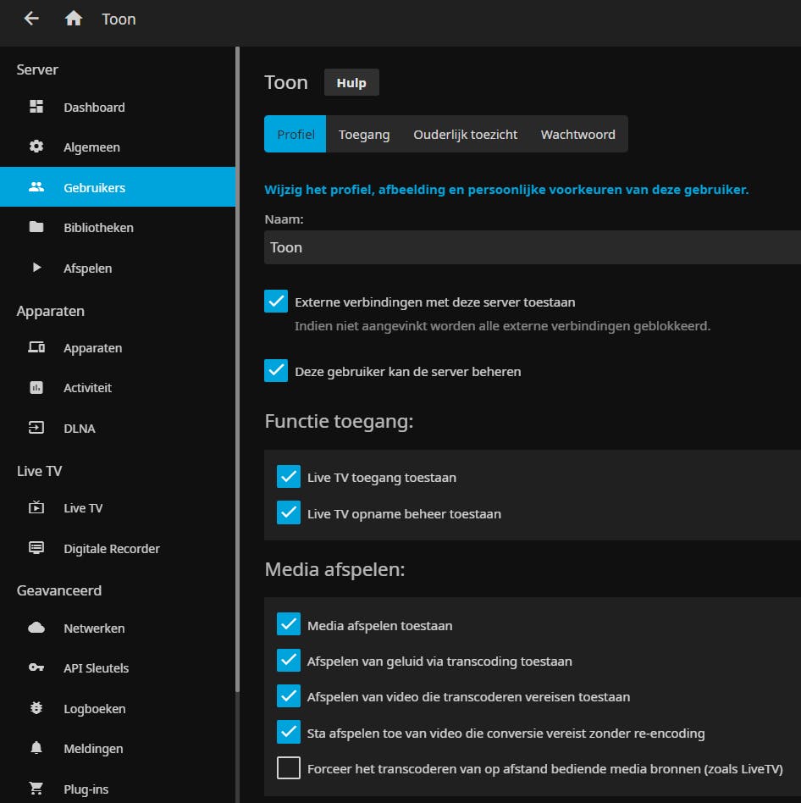Enable Forceer het transcoderen checkbox
This screenshot has width=801, height=803.
[289, 768]
